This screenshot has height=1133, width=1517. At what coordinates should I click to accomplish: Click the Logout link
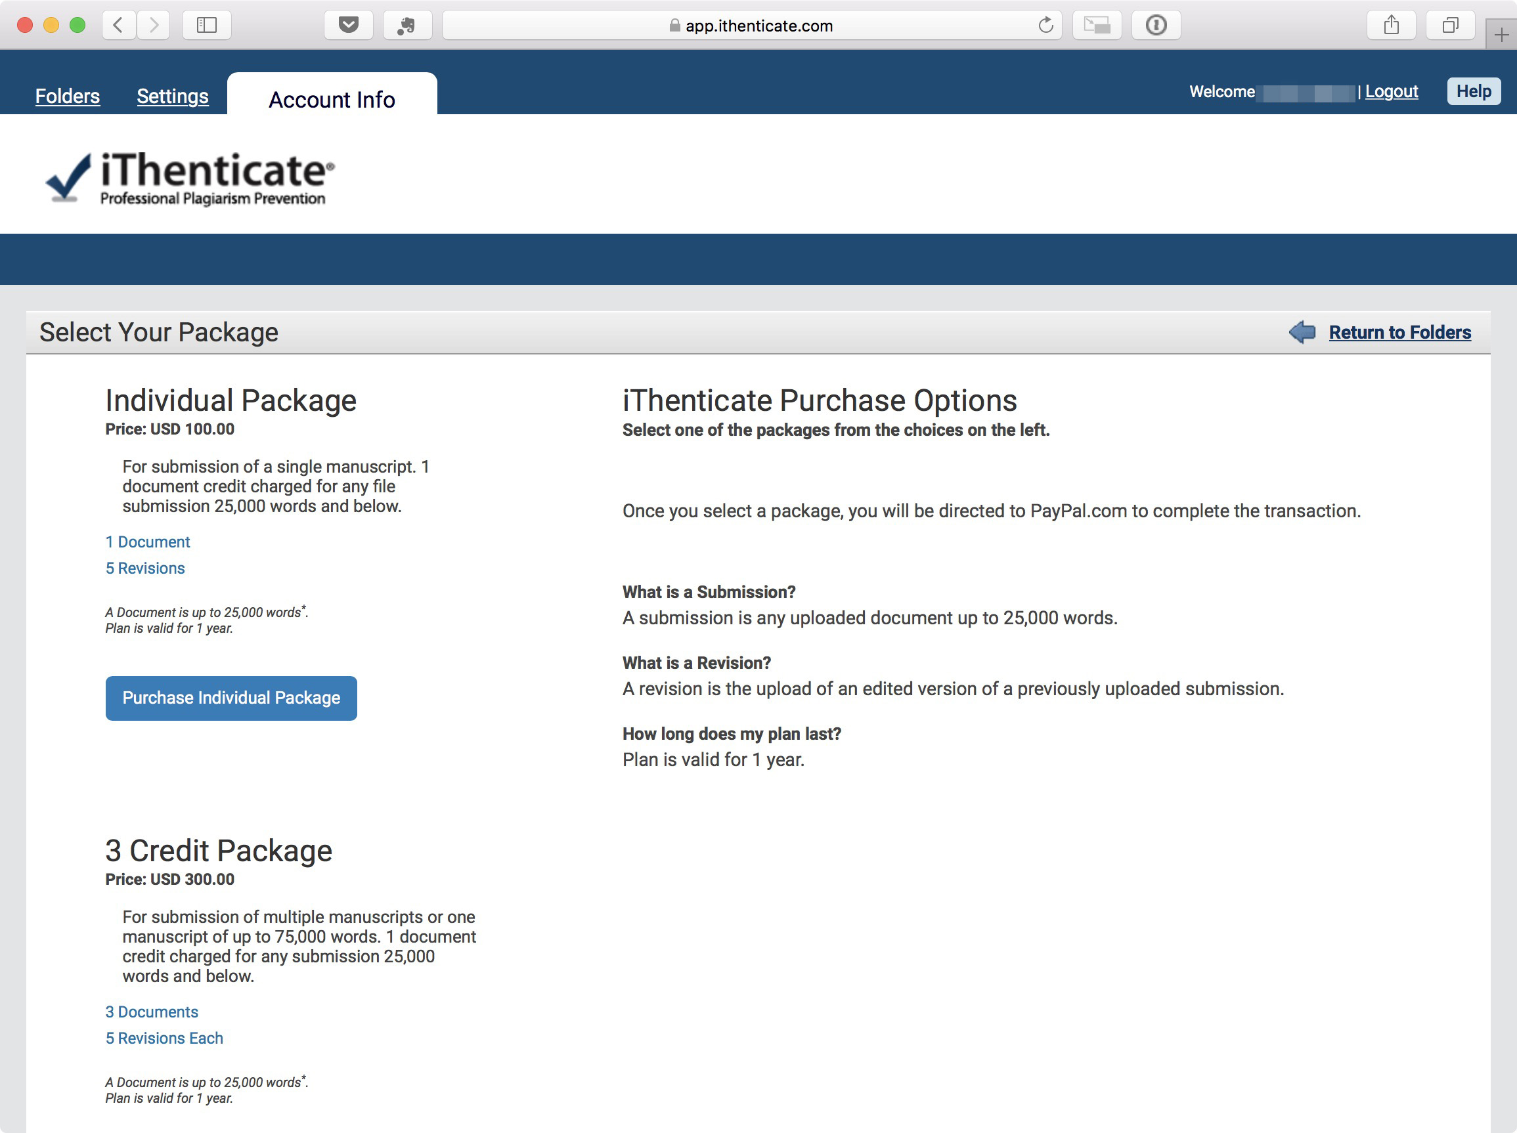pyautogui.click(x=1391, y=91)
